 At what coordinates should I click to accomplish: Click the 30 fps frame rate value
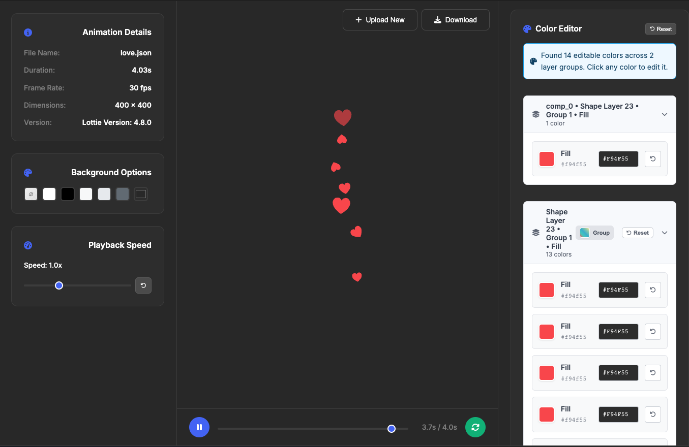tap(140, 88)
